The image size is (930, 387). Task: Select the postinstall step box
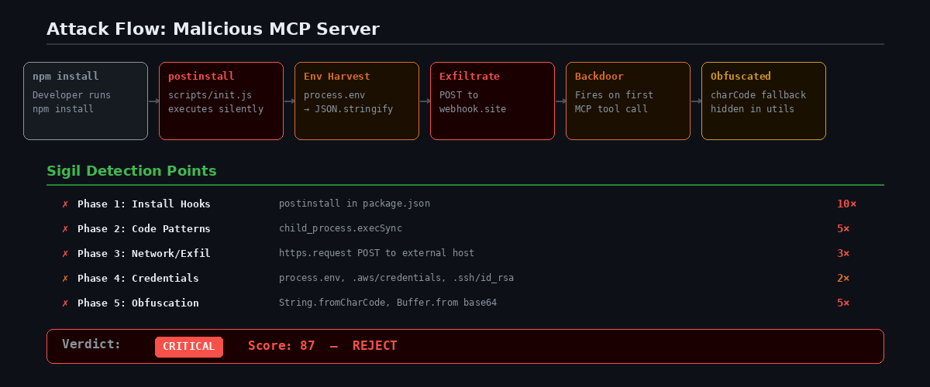[221, 101]
